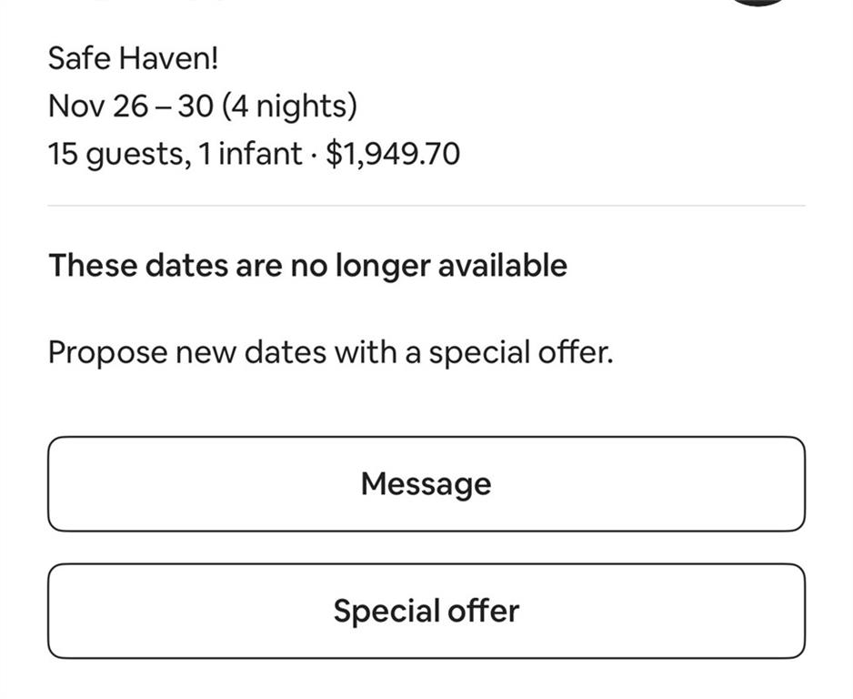Screen dimensions: 853x699
Task: Click the horizontal divider below trip details
Action: coord(426,206)
